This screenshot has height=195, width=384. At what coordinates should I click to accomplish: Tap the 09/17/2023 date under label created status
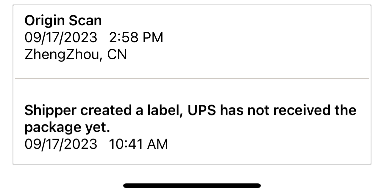click(61, 144)
